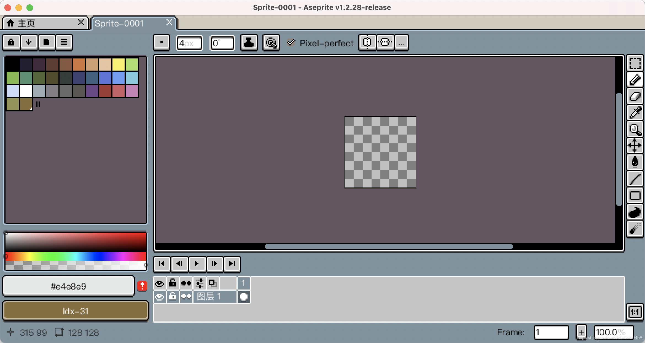Hide 图层 1 using eye icon

(160, 297)
